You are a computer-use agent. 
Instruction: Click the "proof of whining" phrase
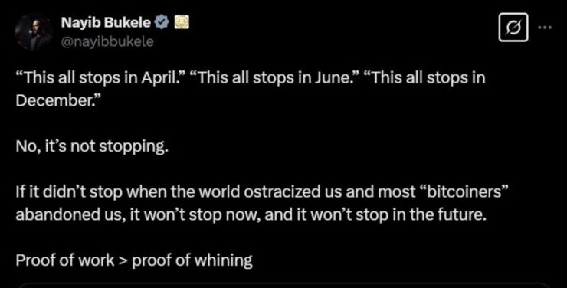click(x=192, y=261)
